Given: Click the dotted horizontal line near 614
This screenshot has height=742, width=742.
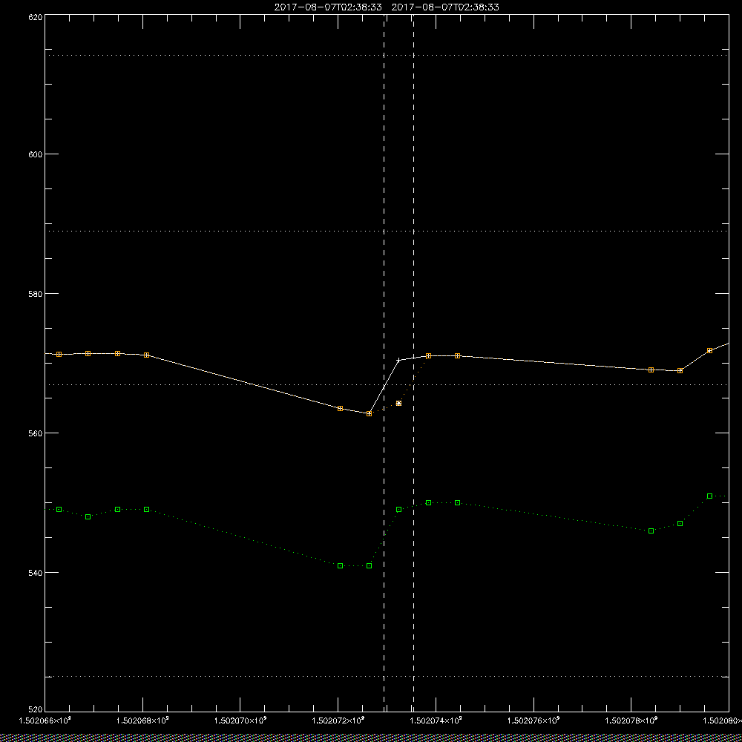Looking at the screenshot, I should click(x=387, y=56).
